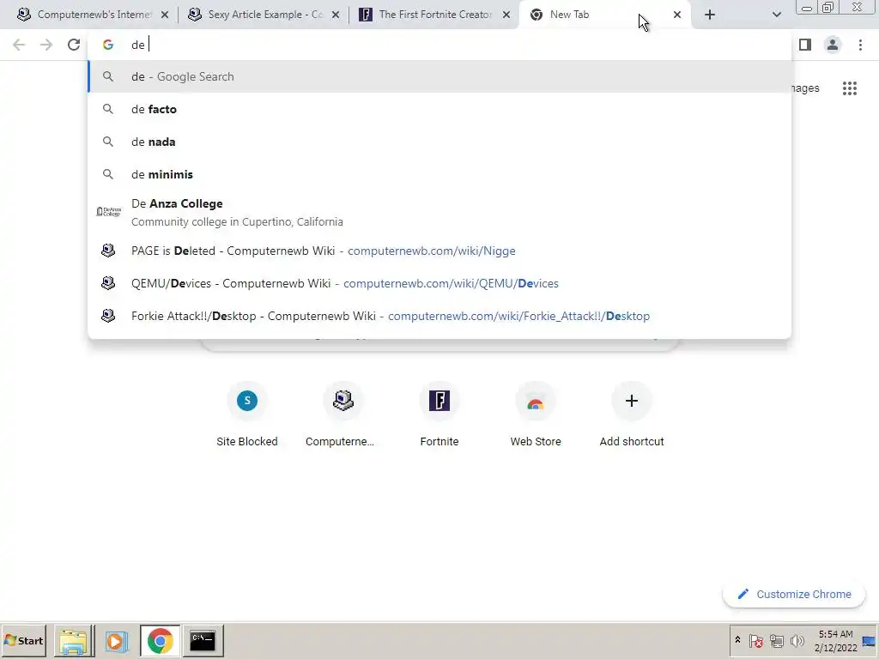
Task: Expand the tab search dropdown chevron
Action: [776, 15]
